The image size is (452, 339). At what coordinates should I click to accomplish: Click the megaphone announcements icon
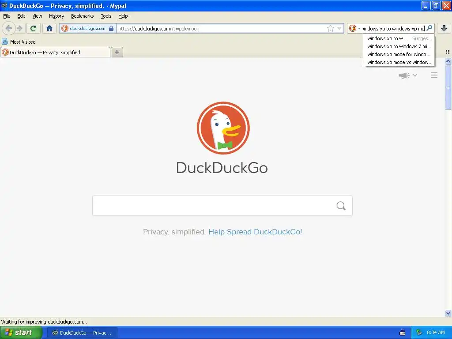tap(404, 75)
